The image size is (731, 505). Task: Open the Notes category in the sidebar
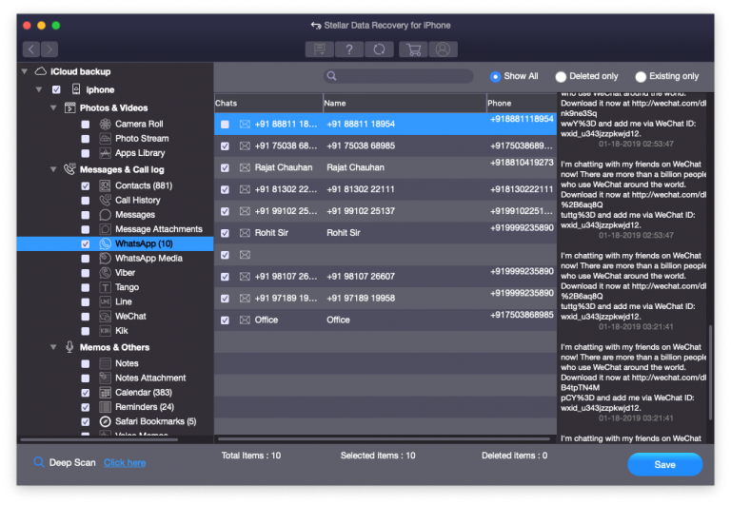[x=127, y=363]
